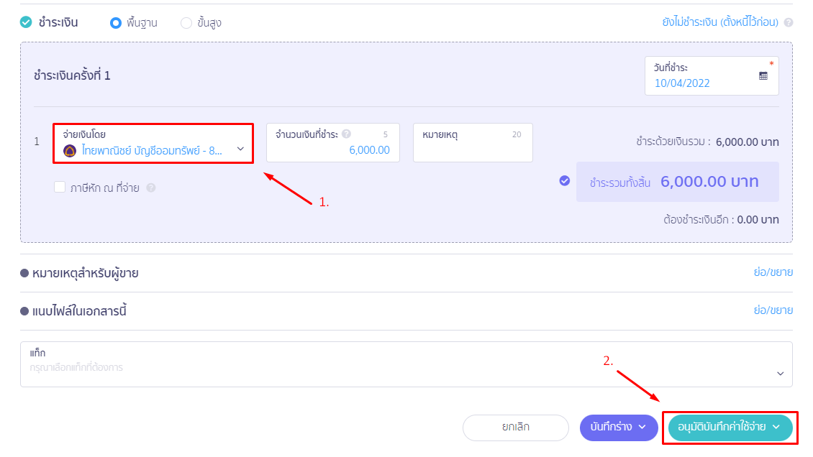Click the SCB bank logo in payment method field
Viewport: 813px width, 457px height.
pyautogui.click(x=68, y=149)
